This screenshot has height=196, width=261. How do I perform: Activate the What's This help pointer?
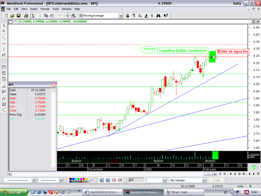pos(166,16)
